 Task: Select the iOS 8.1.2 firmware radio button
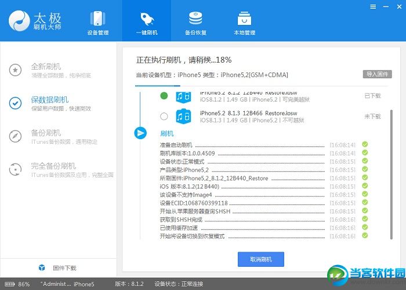click(164, 96)
